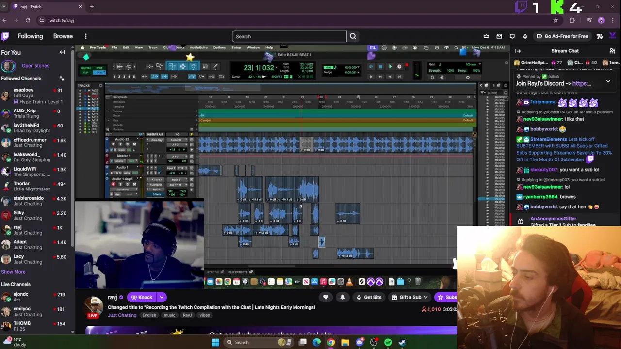Click the Subscribe button

tap(446, 297)
